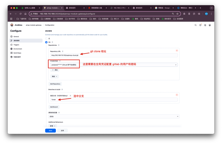Select 源码管理 in the sidebar
Image resolution: width=222 pixels, height=144 pixels.
(x=26, y=41)
